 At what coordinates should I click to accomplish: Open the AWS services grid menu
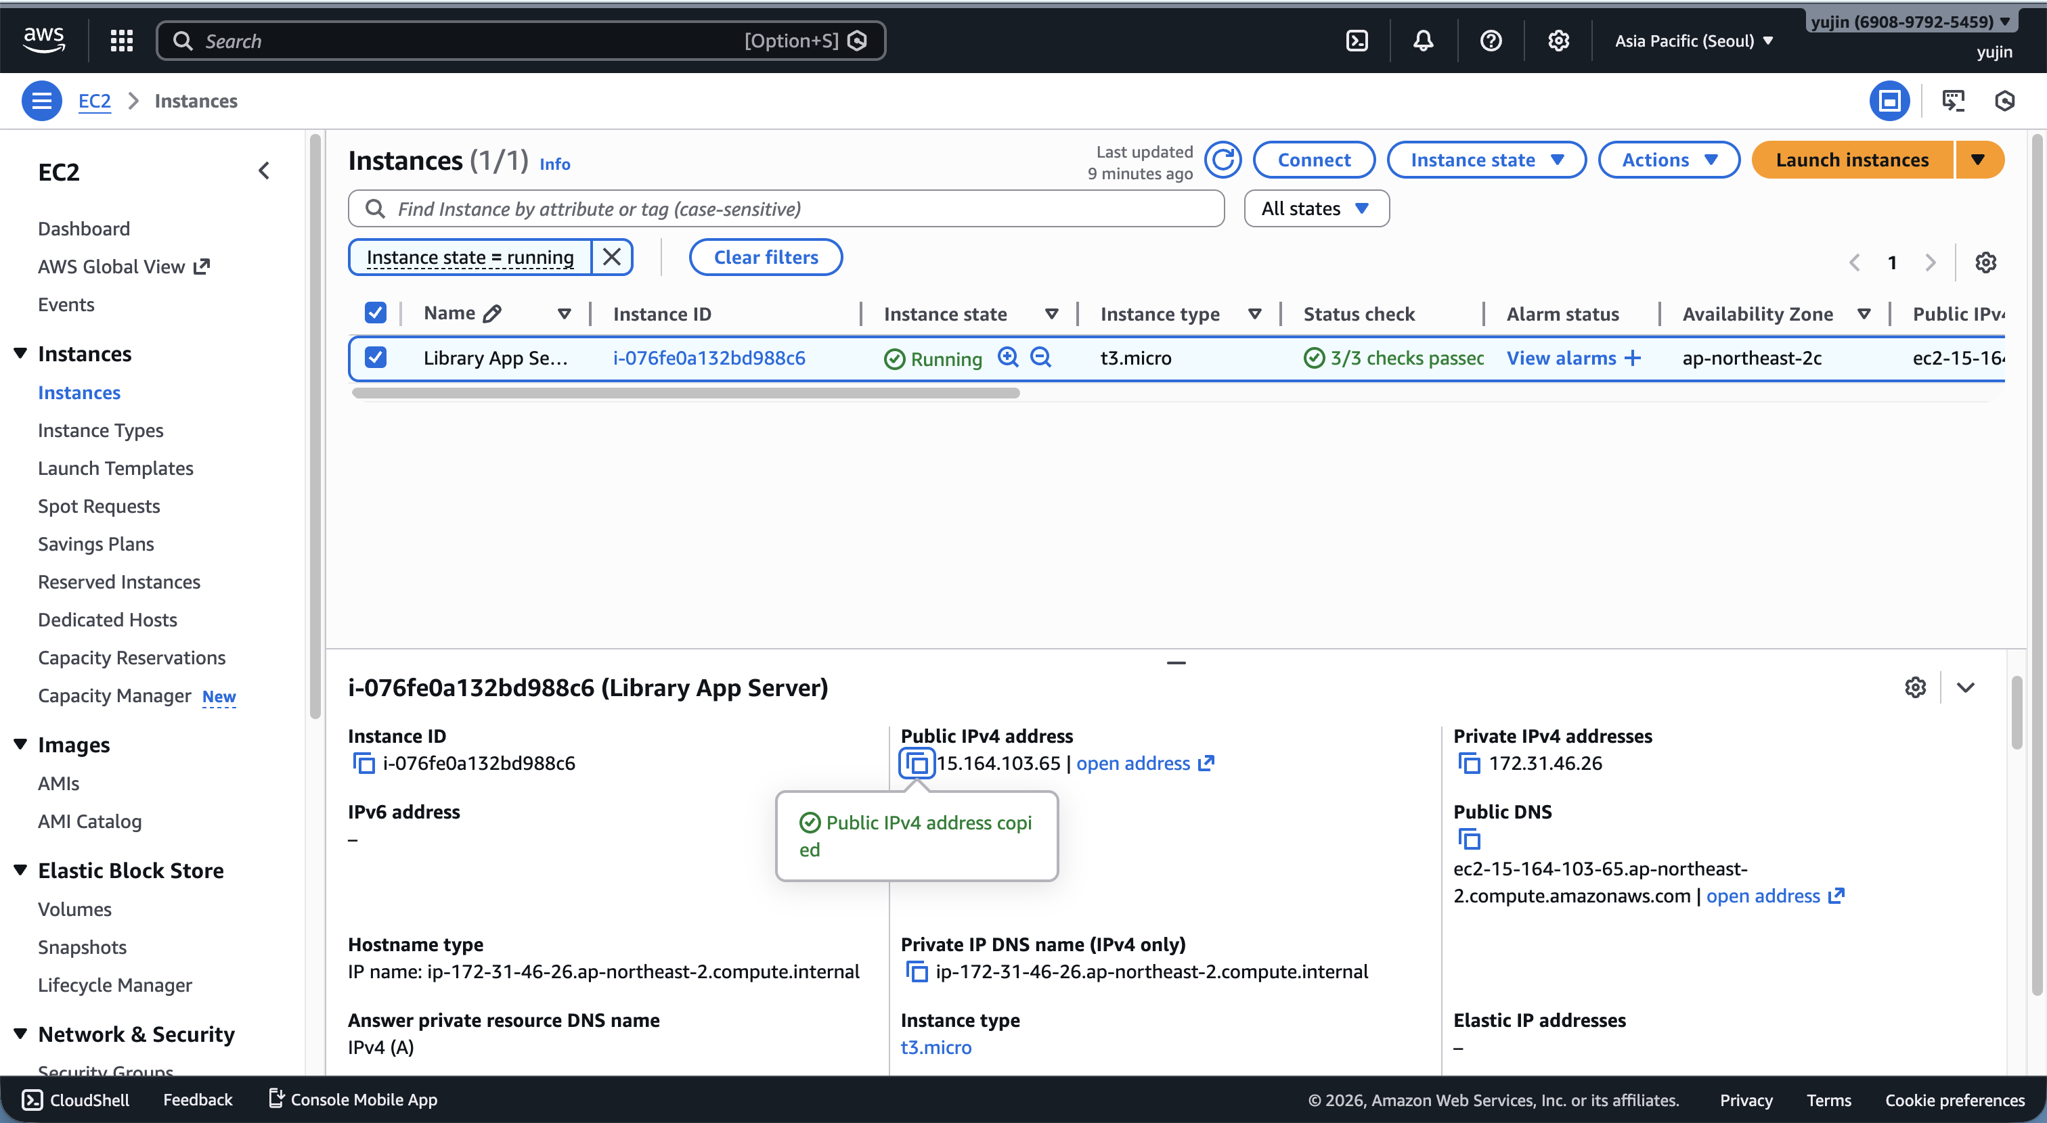pyautogui.click(x=122, y=41)
